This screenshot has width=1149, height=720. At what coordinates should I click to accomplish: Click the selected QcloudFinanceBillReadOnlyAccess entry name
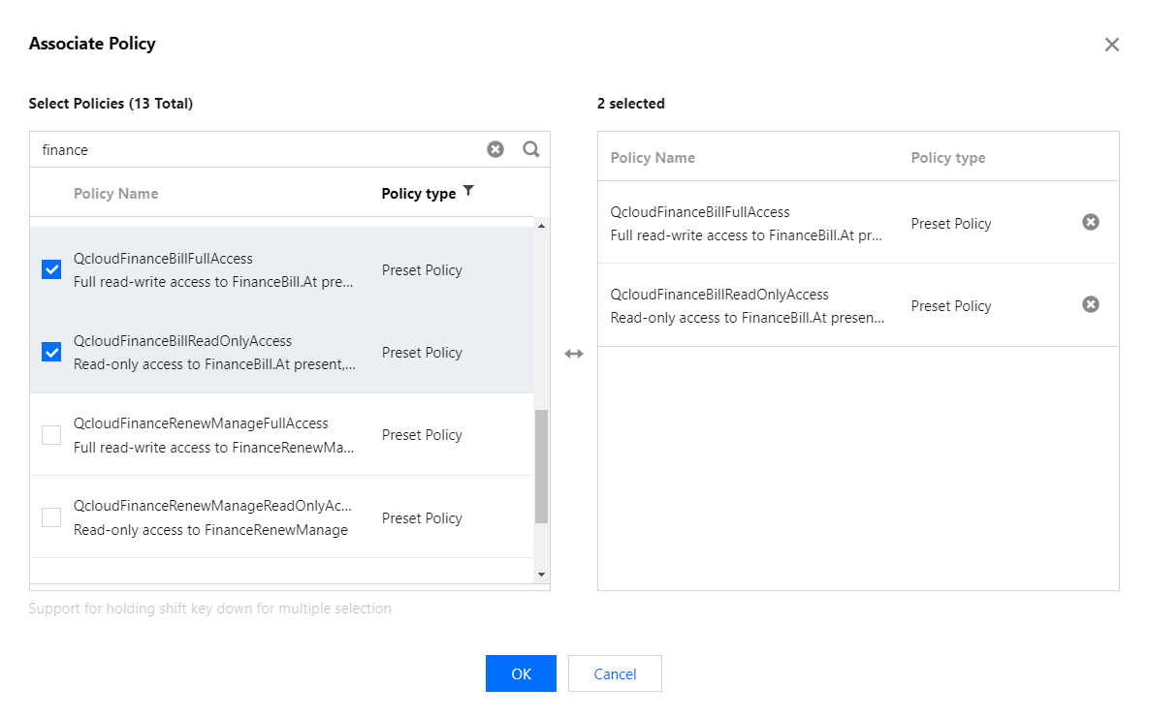point(719,295)
